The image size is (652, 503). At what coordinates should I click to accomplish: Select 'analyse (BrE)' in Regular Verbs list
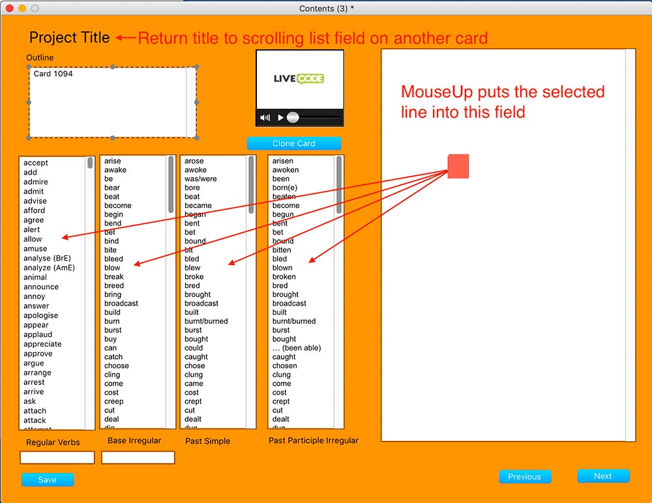pyautogui.click(x=47, y=258)
